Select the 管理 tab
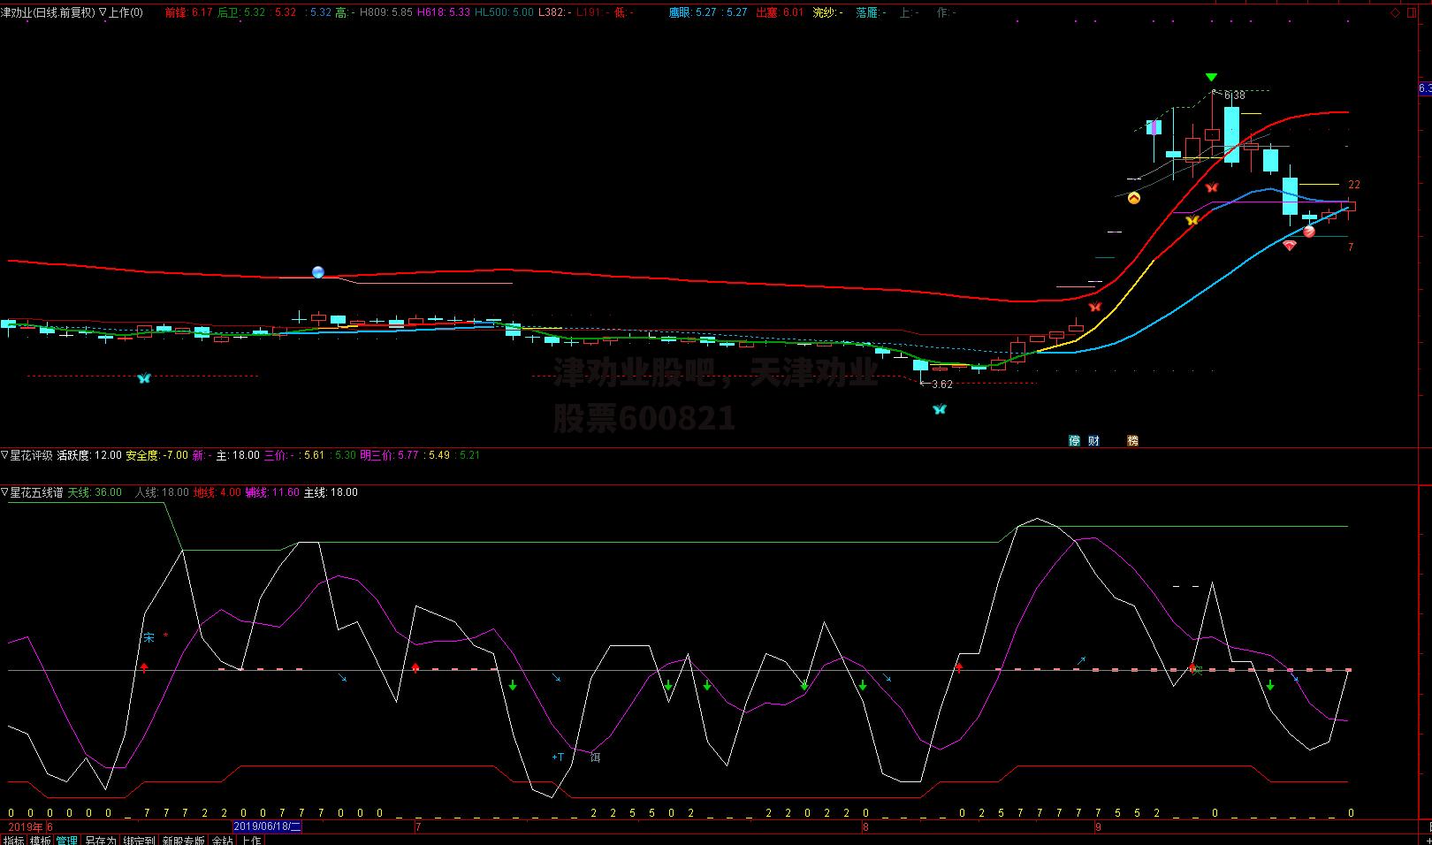 (x=67, y=840)
